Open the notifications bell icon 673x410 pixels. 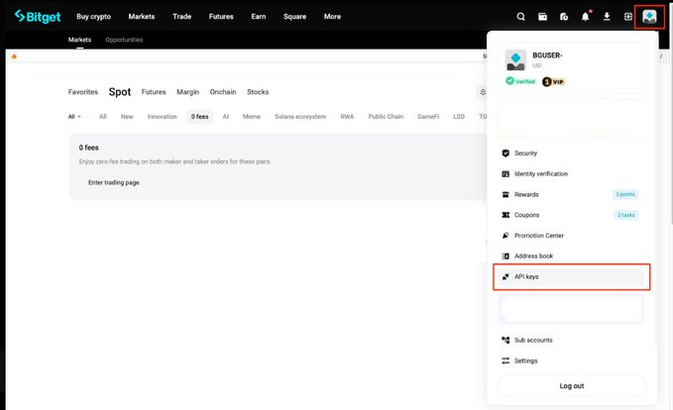pos(586,17)
